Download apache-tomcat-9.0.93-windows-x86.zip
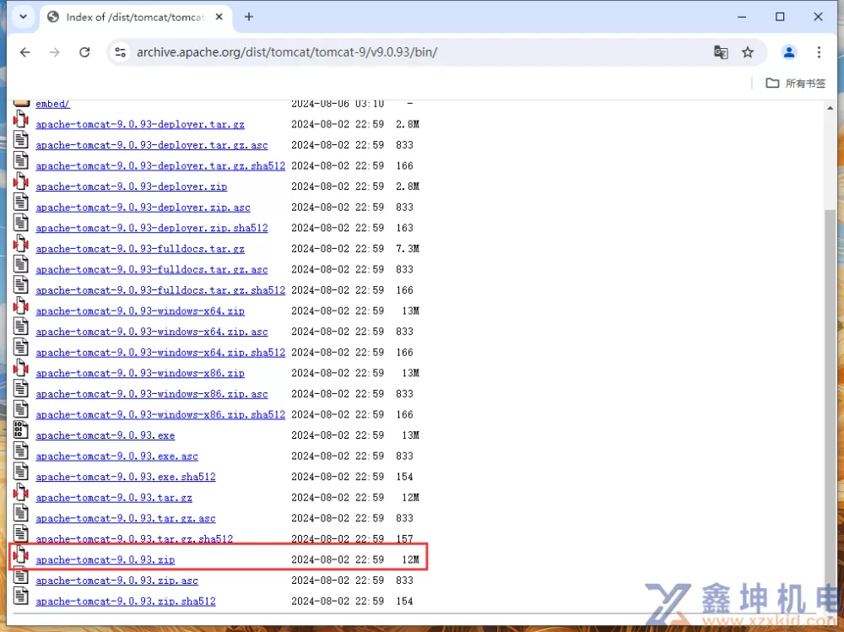Screen dimensions: 844x632 pyautogui.click(x=140, y=373)
